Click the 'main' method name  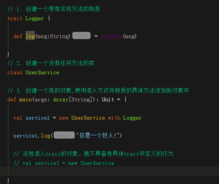26,99
